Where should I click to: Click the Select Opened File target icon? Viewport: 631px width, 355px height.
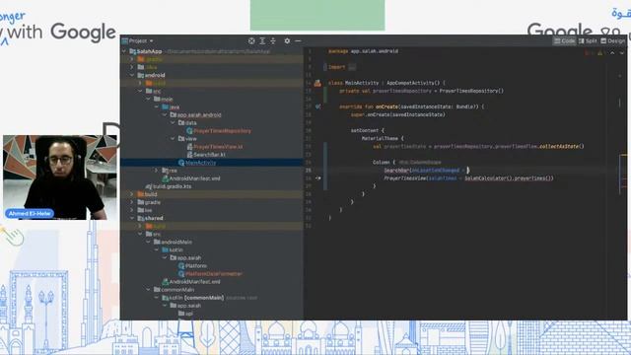(251, 40)
